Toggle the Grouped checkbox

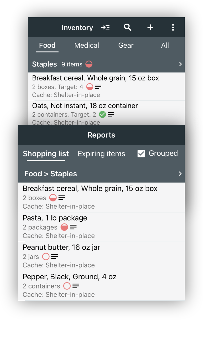point(141,153)
